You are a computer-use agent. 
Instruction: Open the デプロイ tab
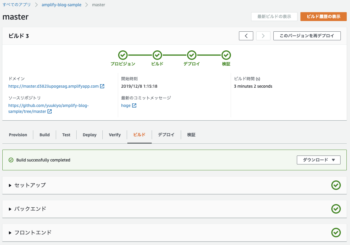[166, 135]
